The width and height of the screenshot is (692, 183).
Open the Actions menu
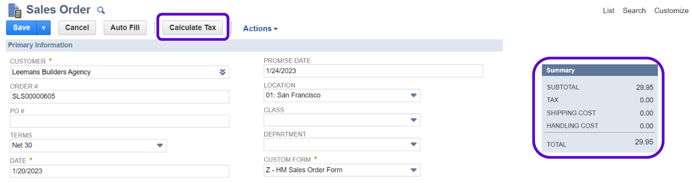pos(260,29)
